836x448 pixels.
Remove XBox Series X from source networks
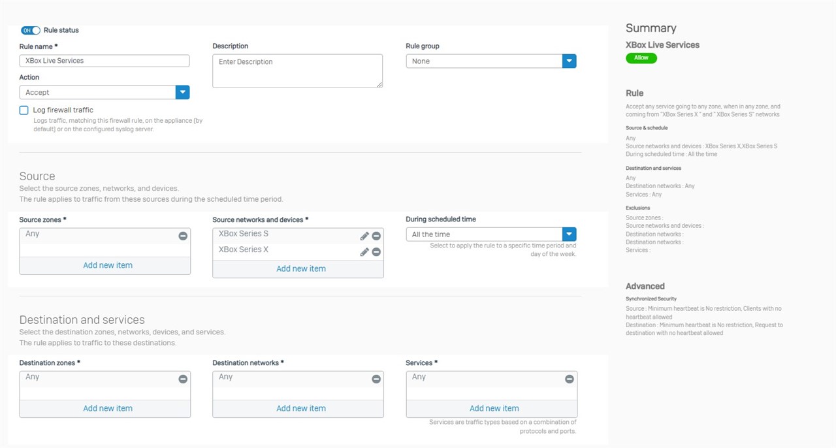tap(376, 251)
